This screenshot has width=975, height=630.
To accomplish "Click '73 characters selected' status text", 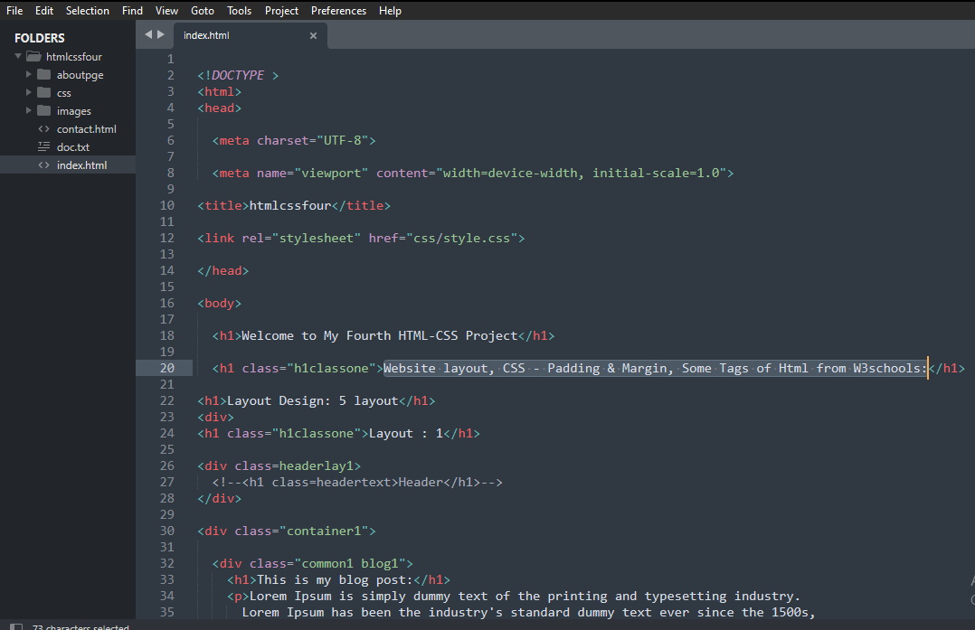I will click(80, 626).
